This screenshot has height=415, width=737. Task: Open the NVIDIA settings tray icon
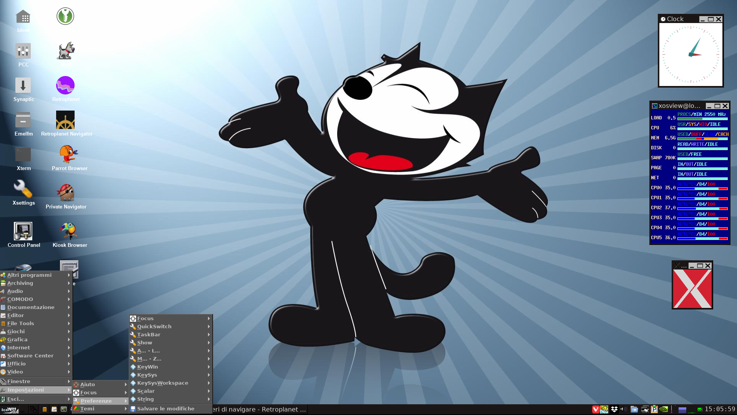tap(664, 410)
